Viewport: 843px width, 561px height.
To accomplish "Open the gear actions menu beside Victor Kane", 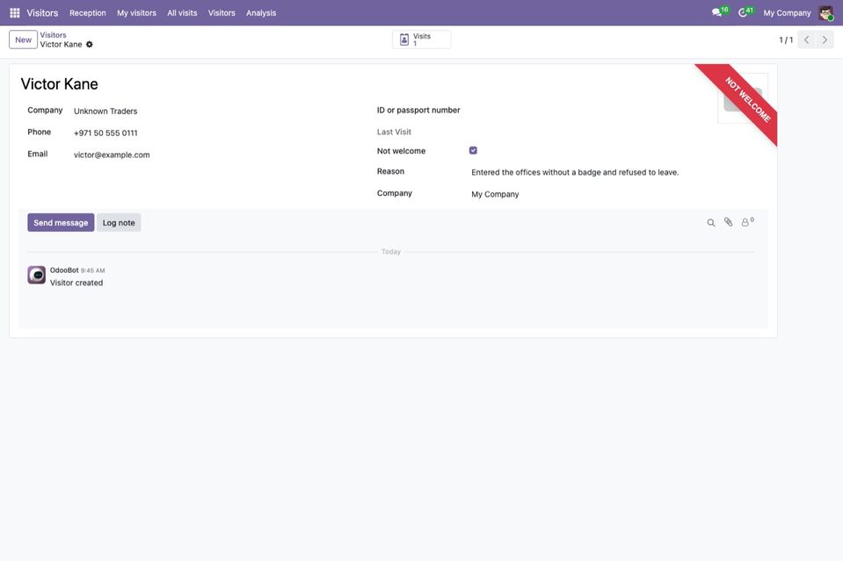I will point(90,45).
